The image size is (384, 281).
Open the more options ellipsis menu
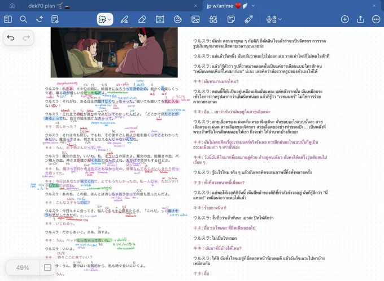click(x=376, y=19)
